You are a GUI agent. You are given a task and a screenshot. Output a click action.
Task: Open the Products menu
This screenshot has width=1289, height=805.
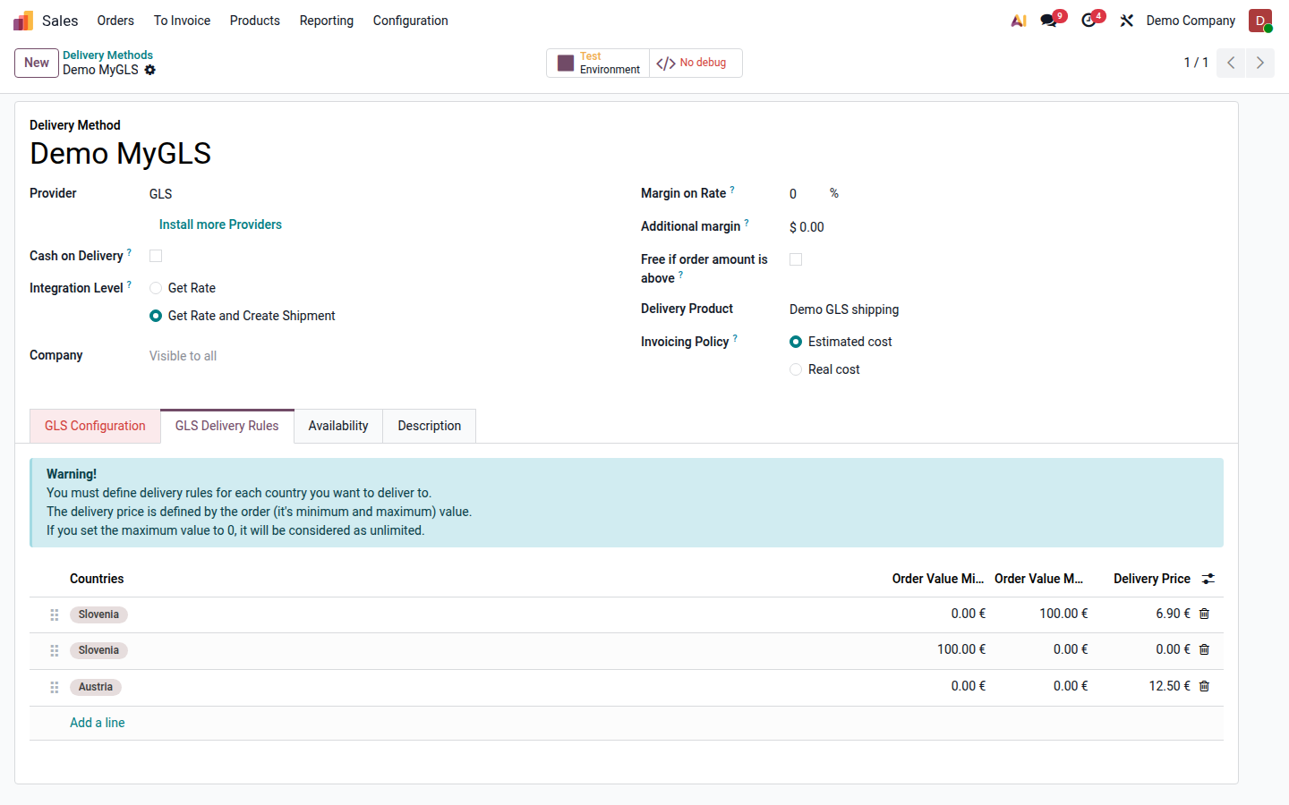(255, 21)
